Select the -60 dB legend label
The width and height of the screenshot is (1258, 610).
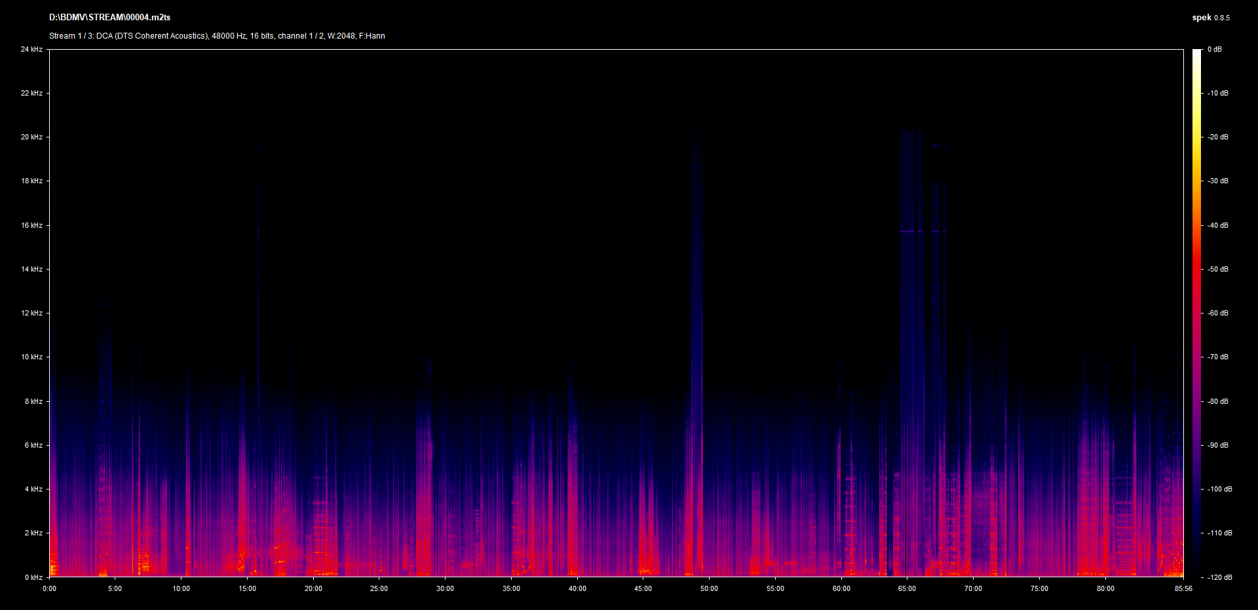pos(1218,313)
